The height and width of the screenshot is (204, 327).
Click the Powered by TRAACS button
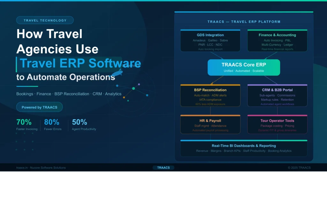[39, 107]
